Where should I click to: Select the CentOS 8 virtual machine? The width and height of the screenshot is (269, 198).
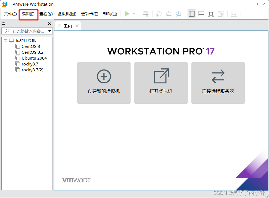tap(31, 46)
